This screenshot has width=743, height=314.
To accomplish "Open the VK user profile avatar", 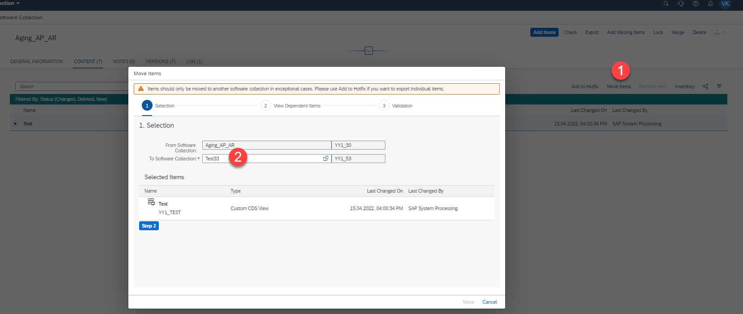I will (x=725, y=4).
